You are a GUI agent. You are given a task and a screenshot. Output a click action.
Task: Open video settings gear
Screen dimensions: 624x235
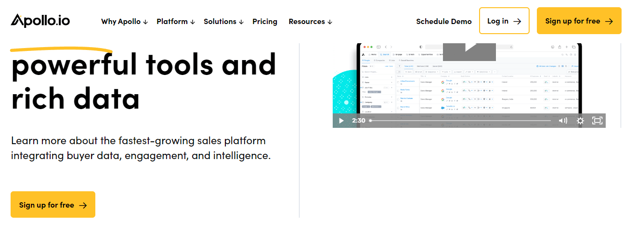tap(580, 121)
